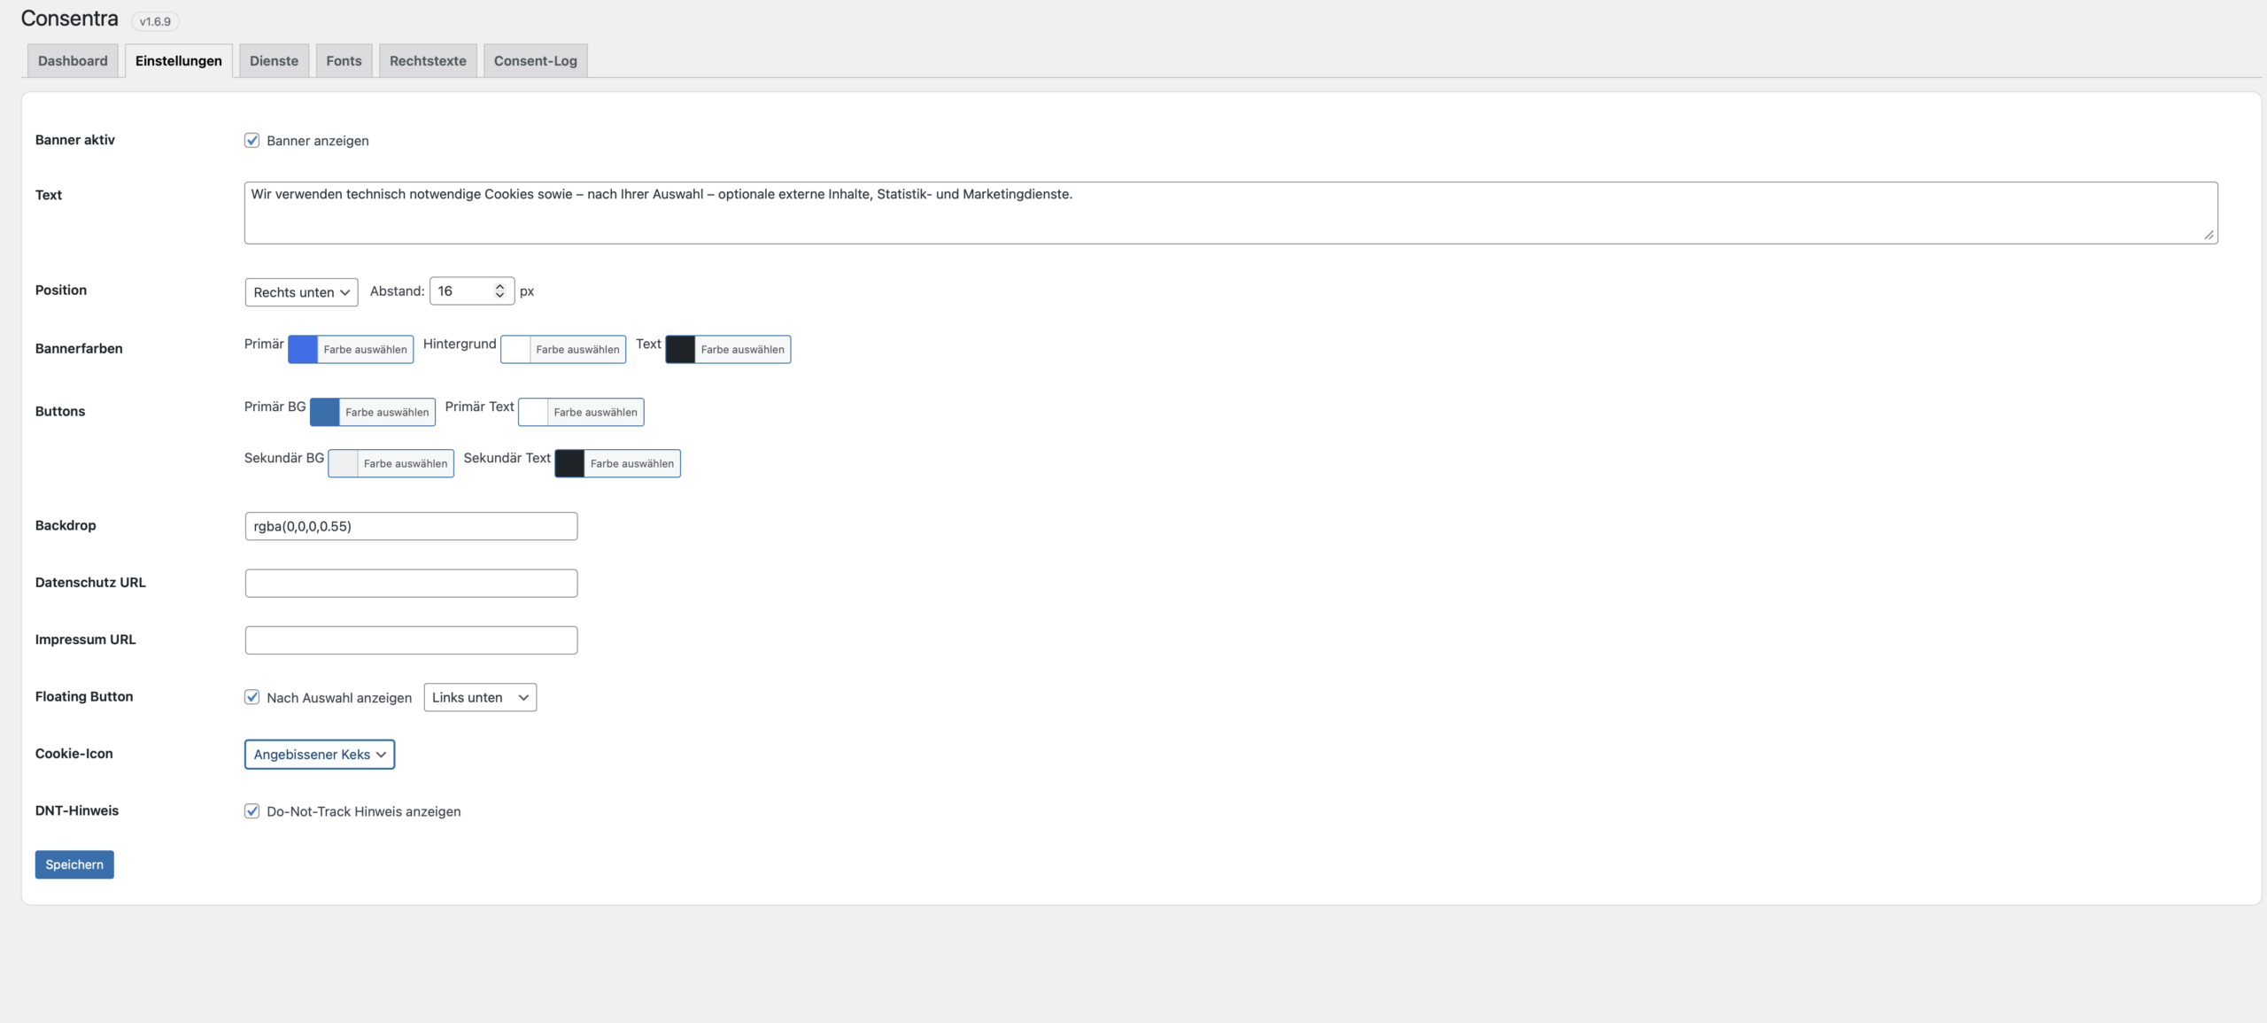Open the Consent-Log tab
2267x1023 pixels.
click(535, 61)
